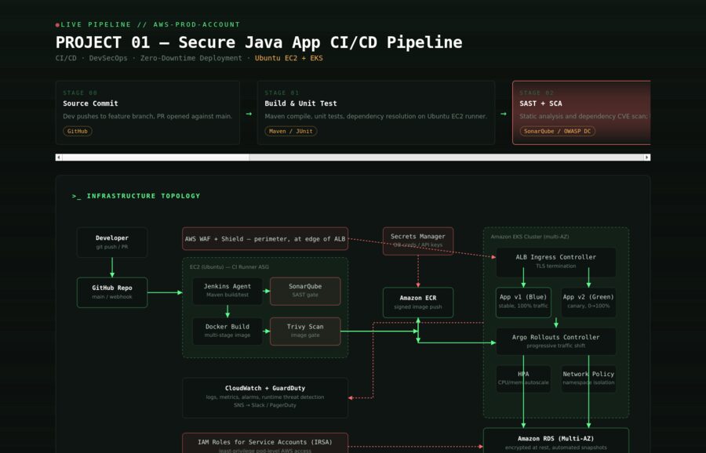The image size is (706, 453).
Task: Click the 'STAGE 00' label
Action: (x=80, y=93)
